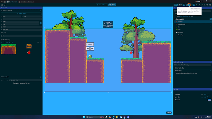The height and width of the screenshot is (119, 212).
Task: Add a new layer plus icon
Action: [x=210, y=92]
